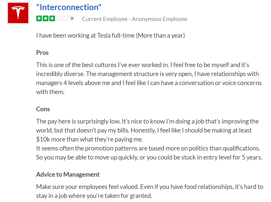
Task: Click the fifth empty grey star
Action: click(x=65, y=18)
